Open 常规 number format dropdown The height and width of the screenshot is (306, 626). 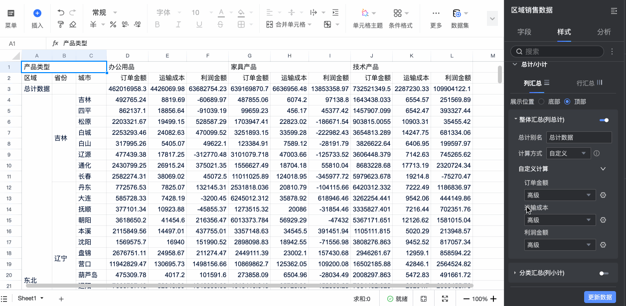point(105,12)
